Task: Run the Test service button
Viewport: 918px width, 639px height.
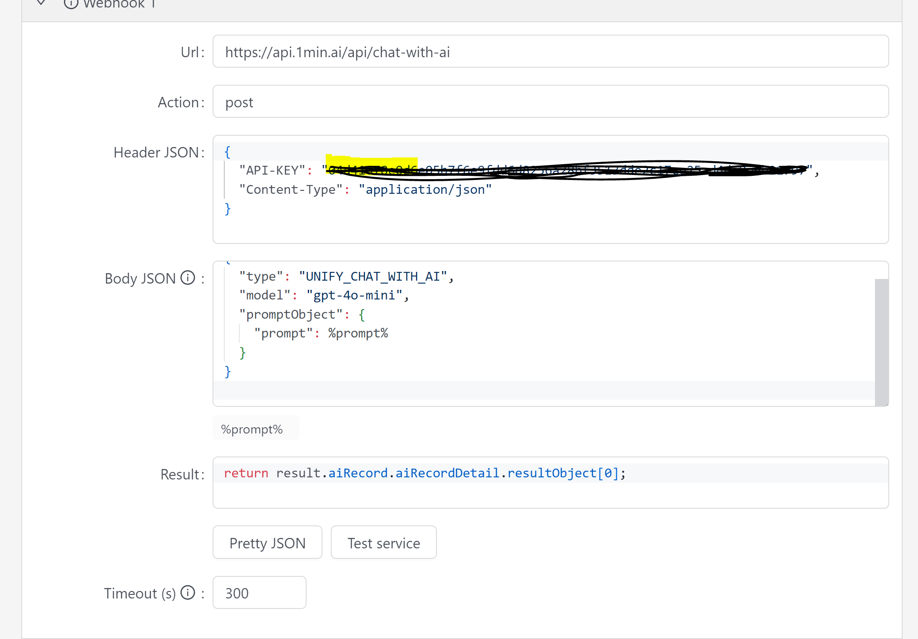Action: [383, 543]
